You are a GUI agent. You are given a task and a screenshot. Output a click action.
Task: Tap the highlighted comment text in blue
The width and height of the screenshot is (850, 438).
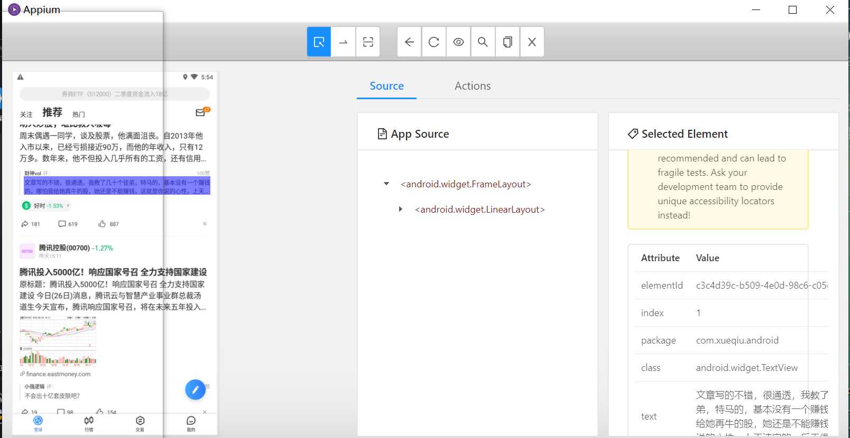tap(117, 186)
